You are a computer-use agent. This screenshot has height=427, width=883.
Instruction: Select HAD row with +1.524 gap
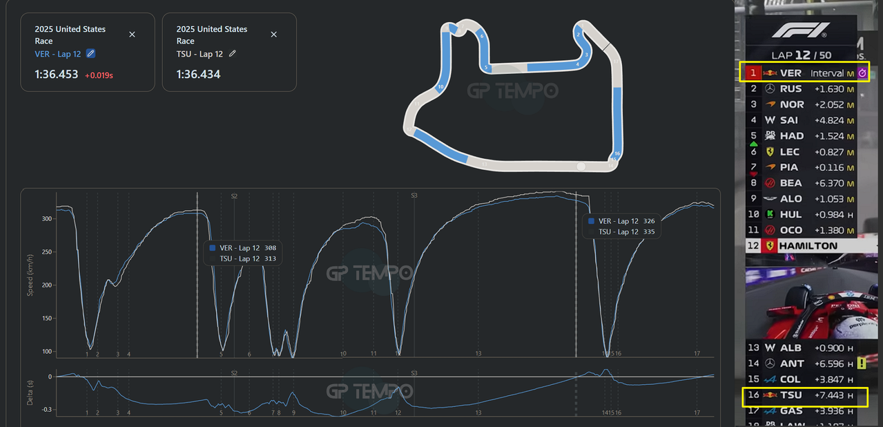click(x=802, y=136)
